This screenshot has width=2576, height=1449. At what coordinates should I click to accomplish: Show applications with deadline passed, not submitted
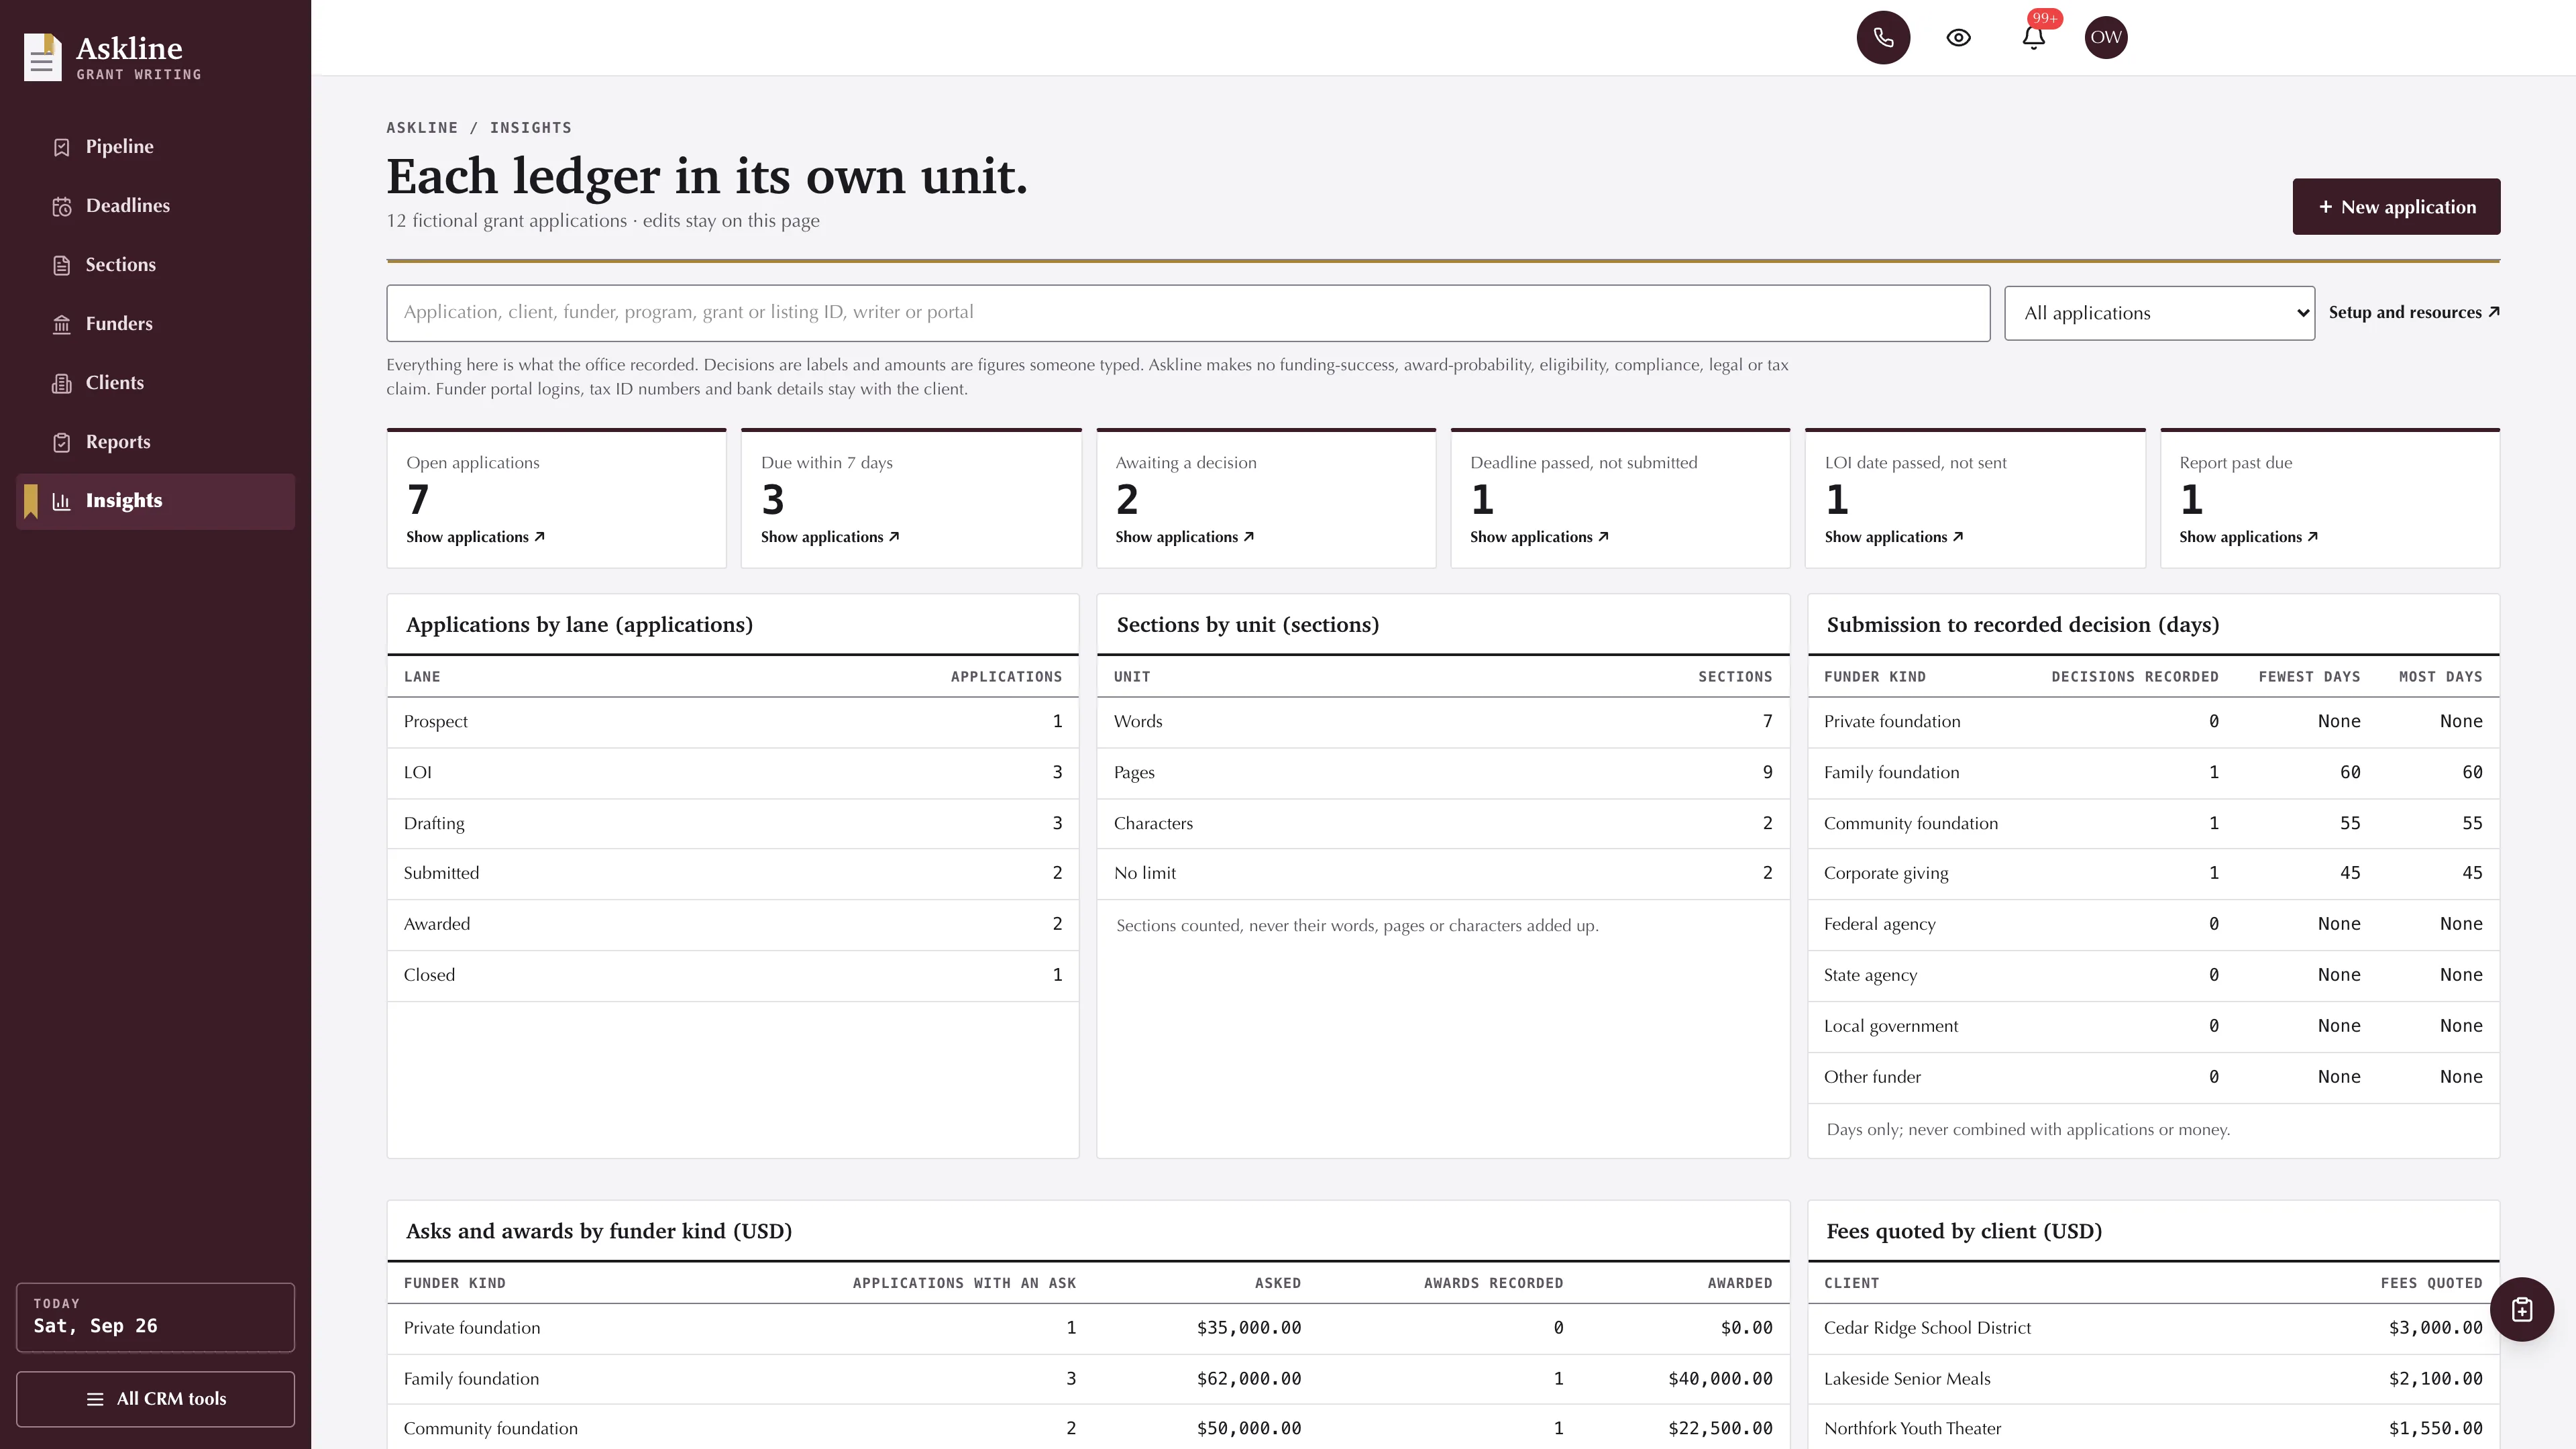pyautogui.click(x=1539, y=537)
